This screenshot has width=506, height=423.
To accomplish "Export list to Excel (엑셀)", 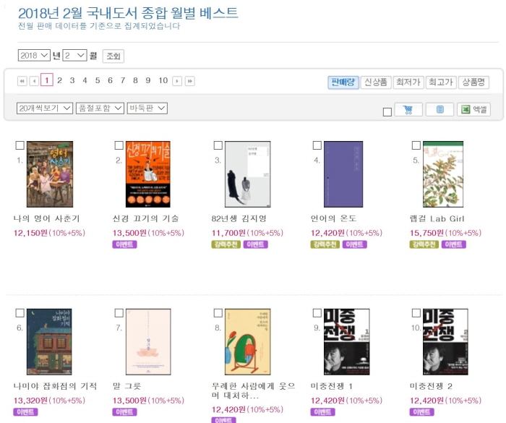I will (473, 109).
